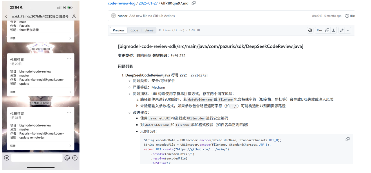The height and width of the screenshot is (173, 371).
Task: Copy the example code snippet
Action: pos(347,139)
